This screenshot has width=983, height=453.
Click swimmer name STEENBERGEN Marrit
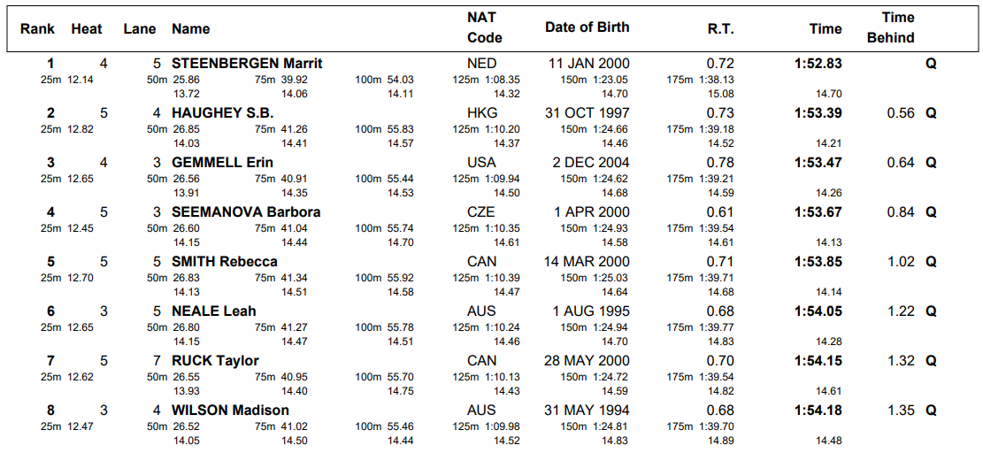247,64
